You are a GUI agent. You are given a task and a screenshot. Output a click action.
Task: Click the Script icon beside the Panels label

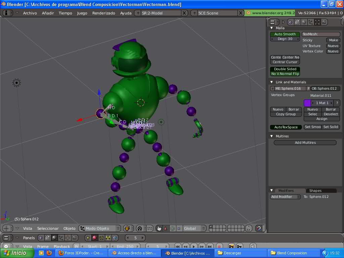point(48,238)
